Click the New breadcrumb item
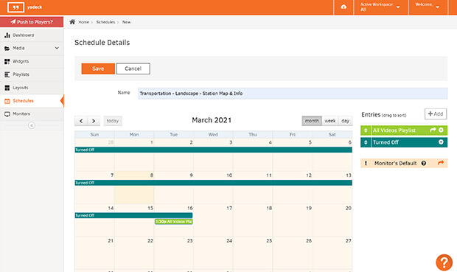 pyautogui.click(x=126, y=22)
